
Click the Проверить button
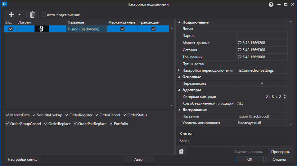(x=281, y=152)
